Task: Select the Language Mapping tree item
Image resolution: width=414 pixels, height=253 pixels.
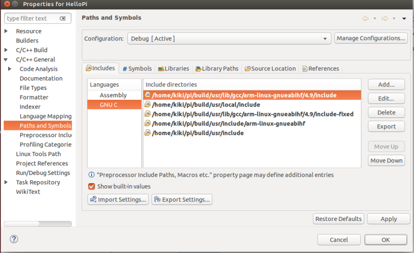Action: pos(46,116)
